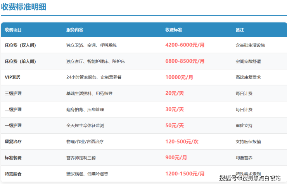Click the 6800-8500元/月 price
The height and width of the screenshot is (184, 287).
[185, 61]
